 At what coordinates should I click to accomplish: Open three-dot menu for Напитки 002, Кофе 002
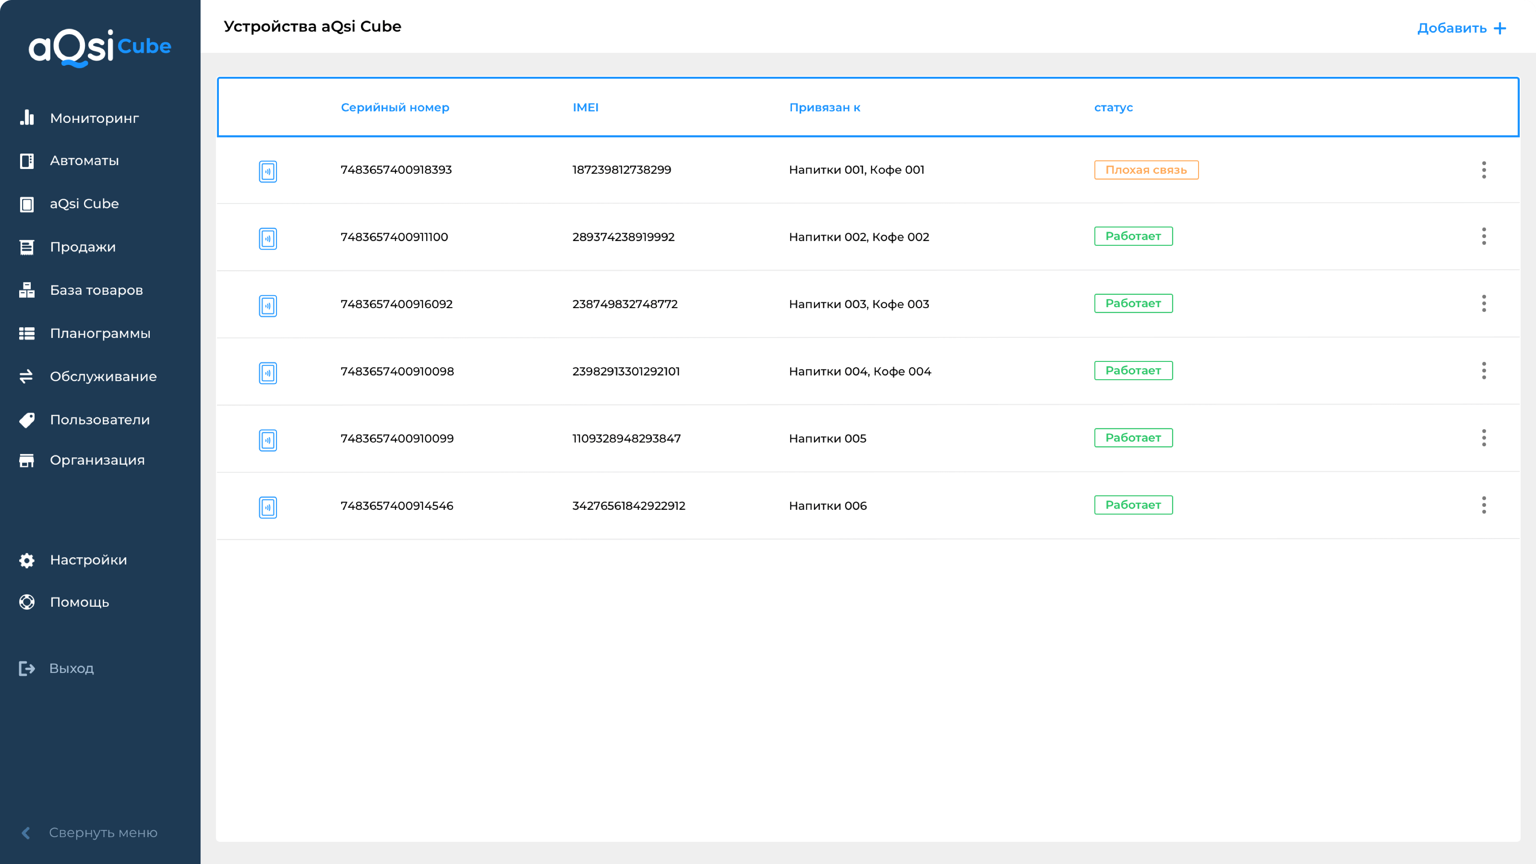click(1484, 237)
